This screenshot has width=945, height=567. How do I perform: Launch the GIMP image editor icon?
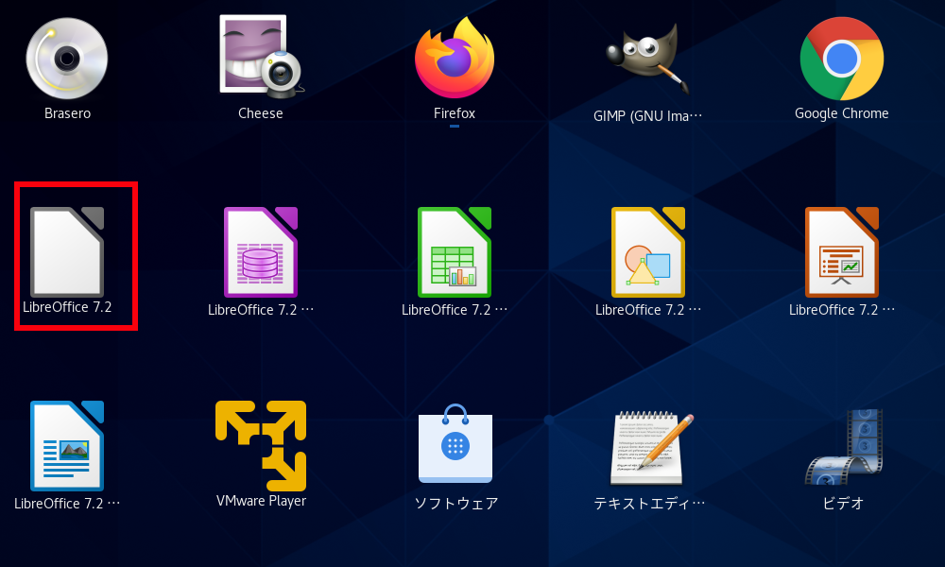648,55
